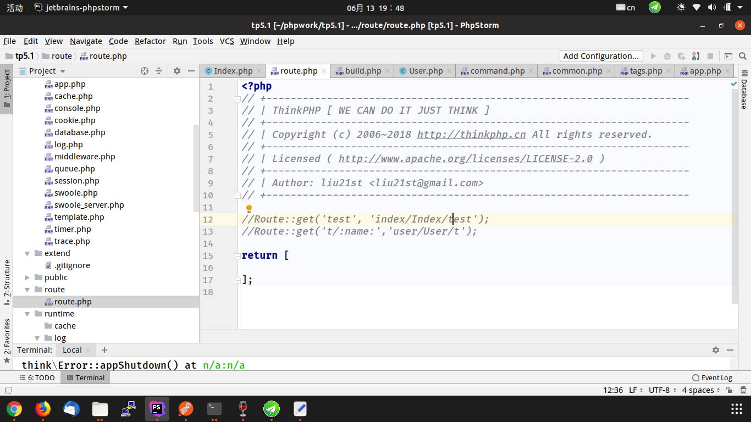This screenshot has width=751, height=422.
Task: Add new terminal session with plus icon
Action: pyautogui.click(x=104, y=350)
